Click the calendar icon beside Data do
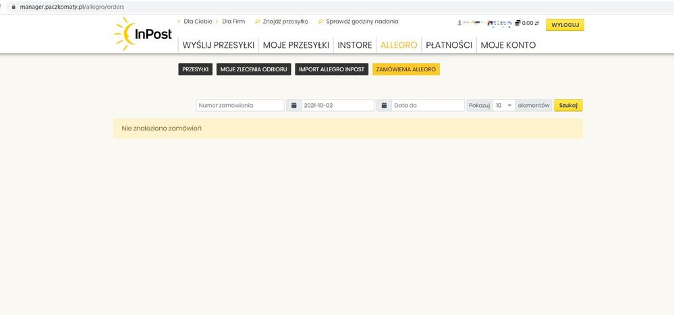 pos(385,106)
